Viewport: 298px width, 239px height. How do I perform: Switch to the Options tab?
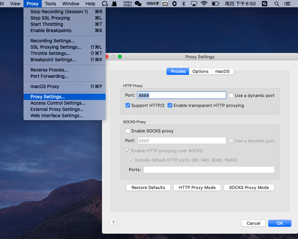pyautogui.click(x=200, y=71)
